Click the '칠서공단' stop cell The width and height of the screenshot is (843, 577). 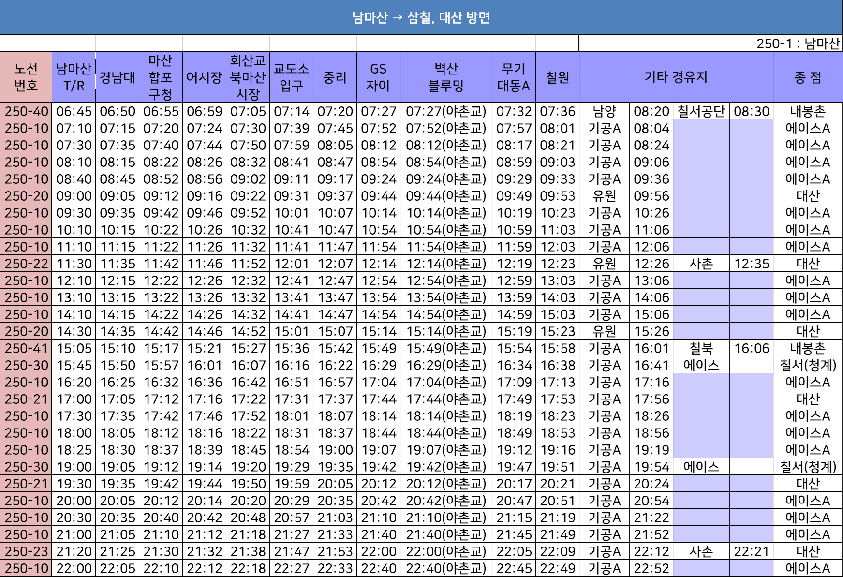tap(701, 111)
